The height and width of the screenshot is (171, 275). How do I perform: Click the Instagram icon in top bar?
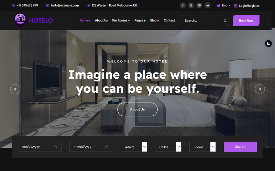199,5
